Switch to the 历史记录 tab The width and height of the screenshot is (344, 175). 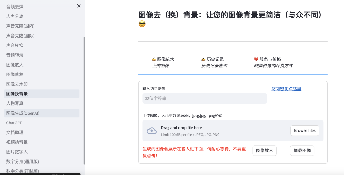(x=214, y=62)
